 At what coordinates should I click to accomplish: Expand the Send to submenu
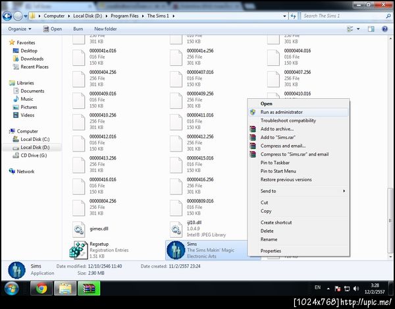coord(298,191)
